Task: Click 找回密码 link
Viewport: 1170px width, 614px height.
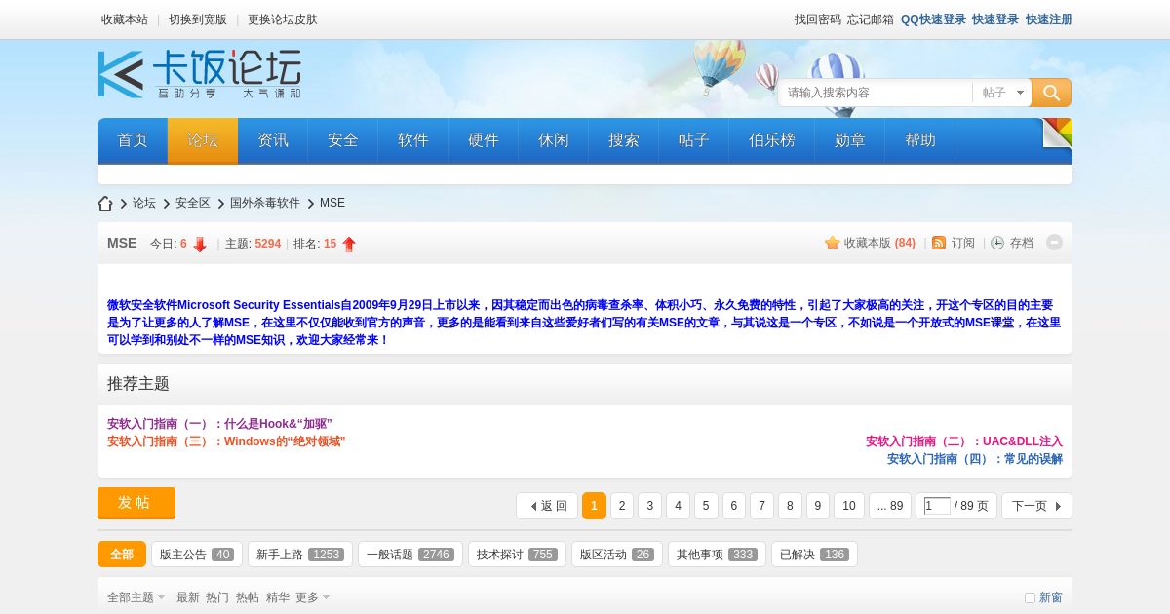Action: click(x=818, y=19)
